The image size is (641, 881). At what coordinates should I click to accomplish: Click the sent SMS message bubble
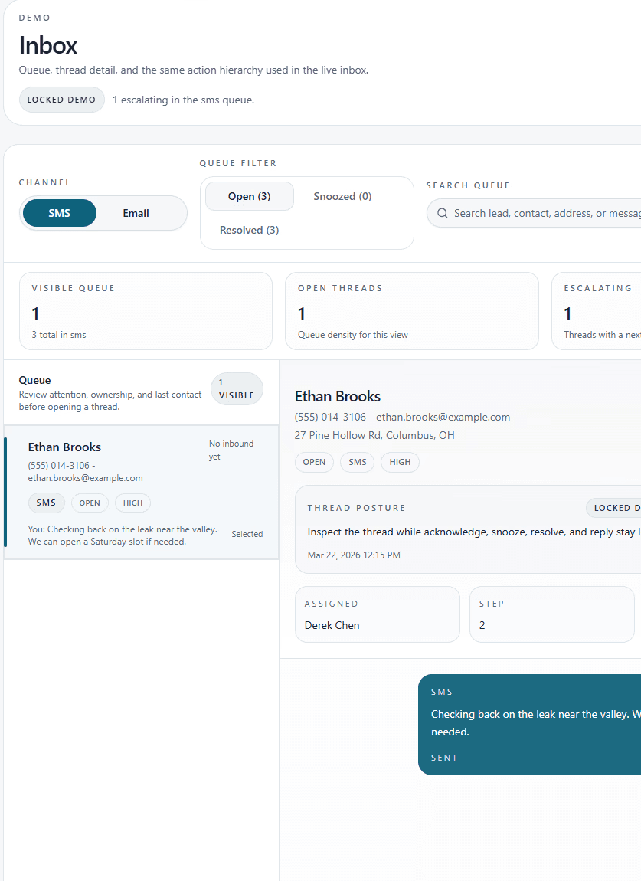click(530, 724)
